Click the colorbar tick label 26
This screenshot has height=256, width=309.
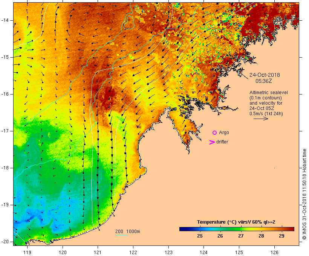click(220, 236)
